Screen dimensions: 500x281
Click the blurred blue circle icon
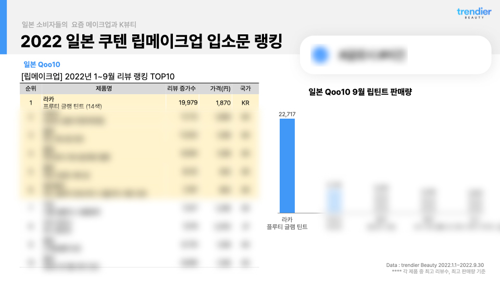320,55
